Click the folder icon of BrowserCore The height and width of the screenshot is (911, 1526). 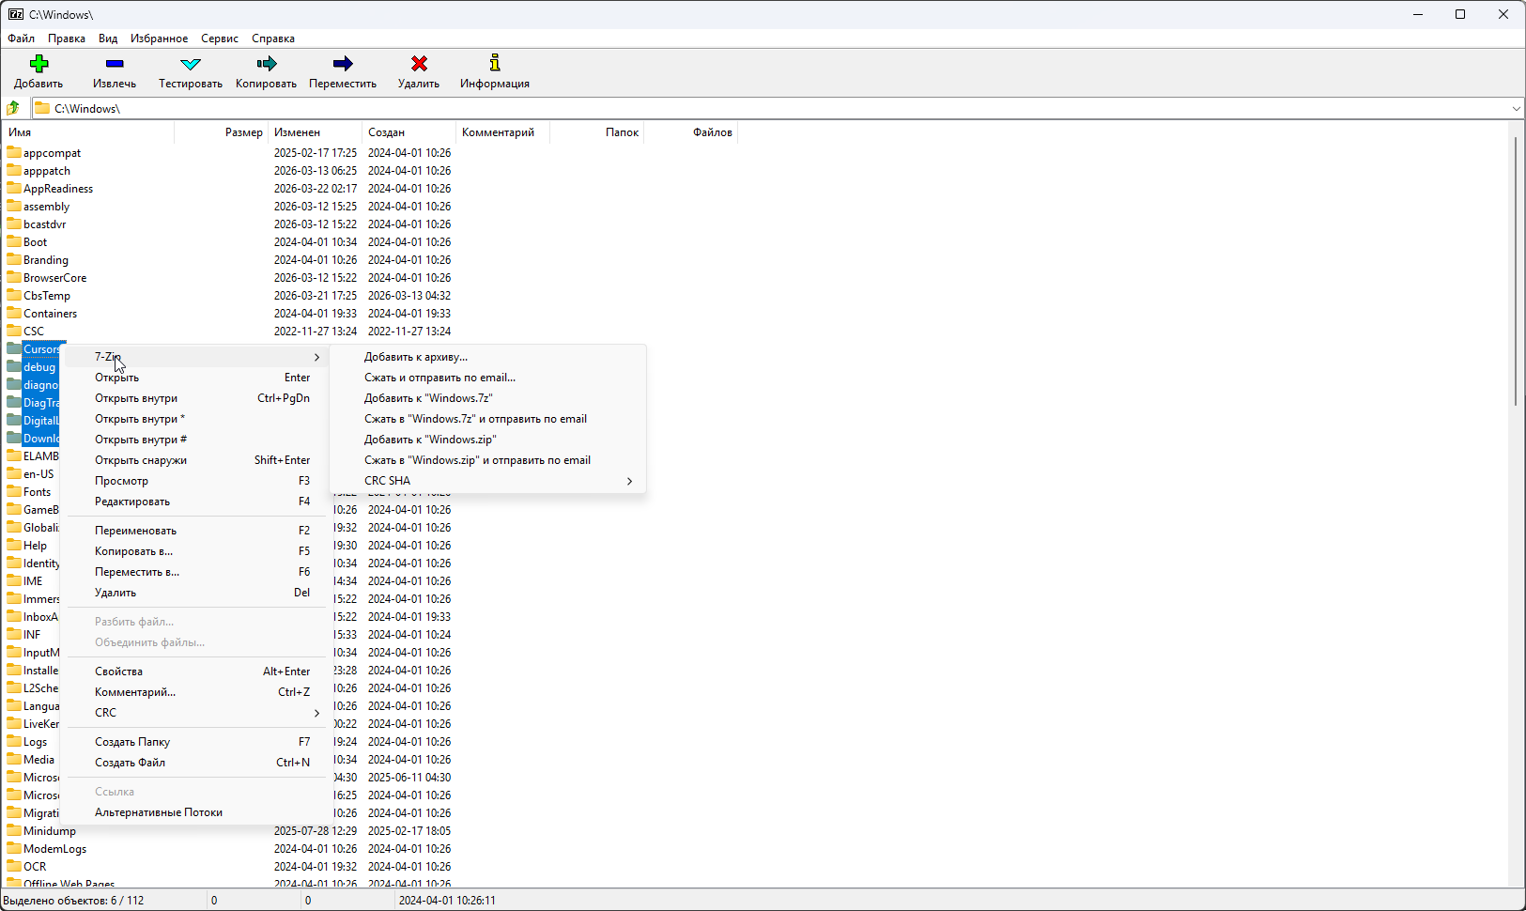coord(14,277)
